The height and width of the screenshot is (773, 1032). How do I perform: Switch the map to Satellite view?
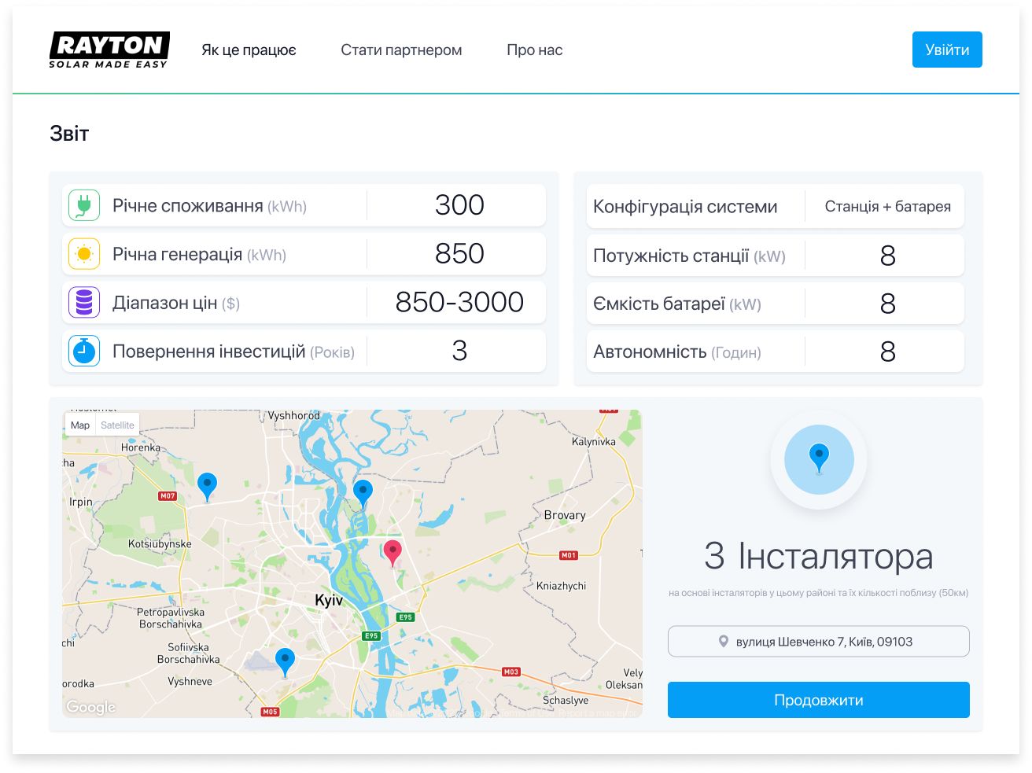(117, 425)
